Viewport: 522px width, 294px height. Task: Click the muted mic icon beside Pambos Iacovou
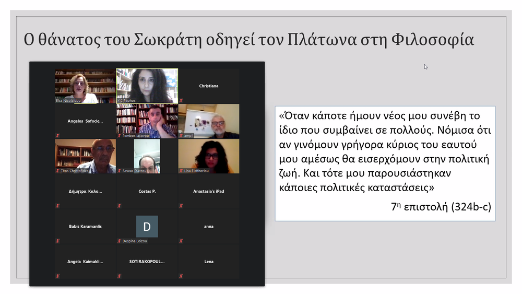119,136
